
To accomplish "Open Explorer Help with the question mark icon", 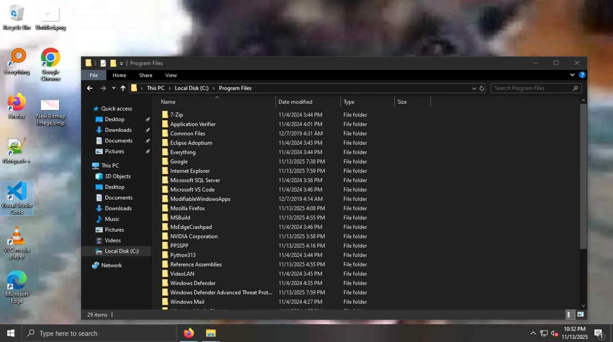I will [x=582, y=75].
